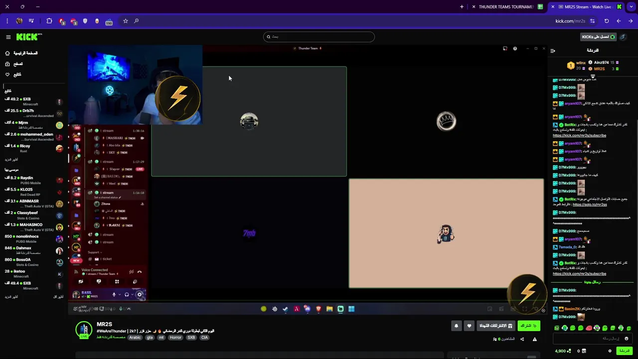Viewport: 638px width, 359px height.
Task: Open browser extensions puzzle icon
Action: click(x=49, y=21)
